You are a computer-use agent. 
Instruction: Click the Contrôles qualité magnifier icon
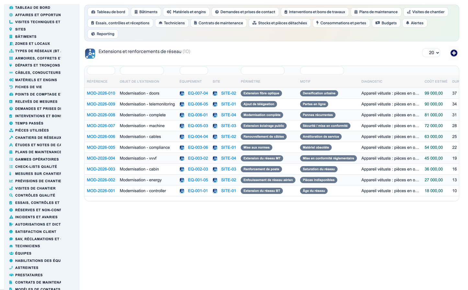click(x=11, y=195)
